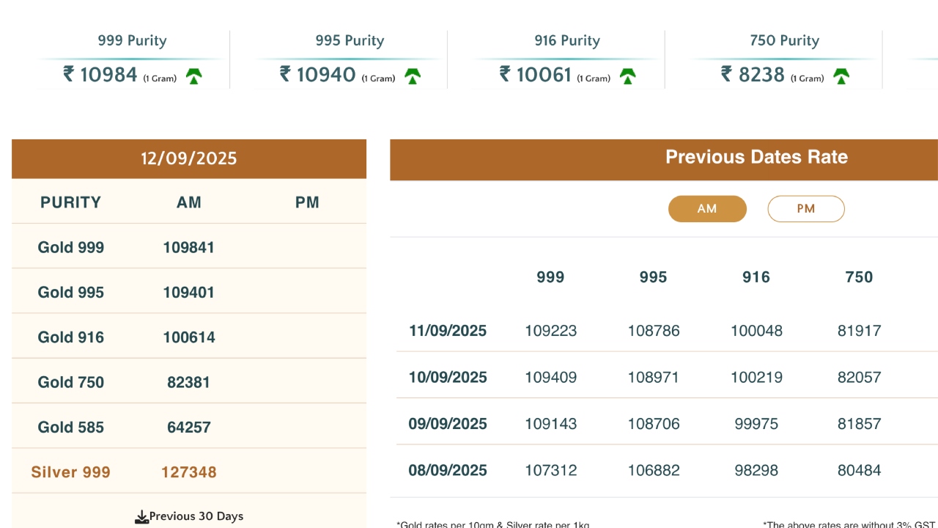Image resolution: width=938 pixels, height=528 pixels.
Task: Click the Gold 999 row label
Action: tap(71, 247)
